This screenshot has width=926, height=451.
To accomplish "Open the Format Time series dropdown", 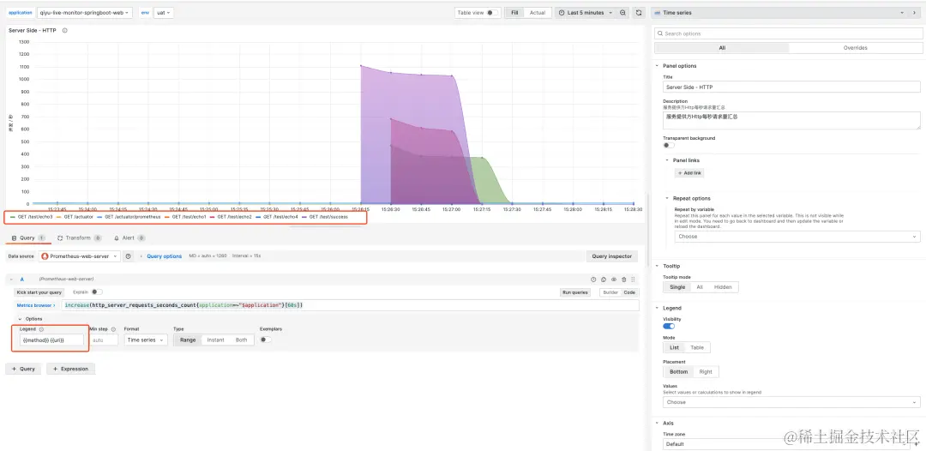I will [x=145, y=340].
